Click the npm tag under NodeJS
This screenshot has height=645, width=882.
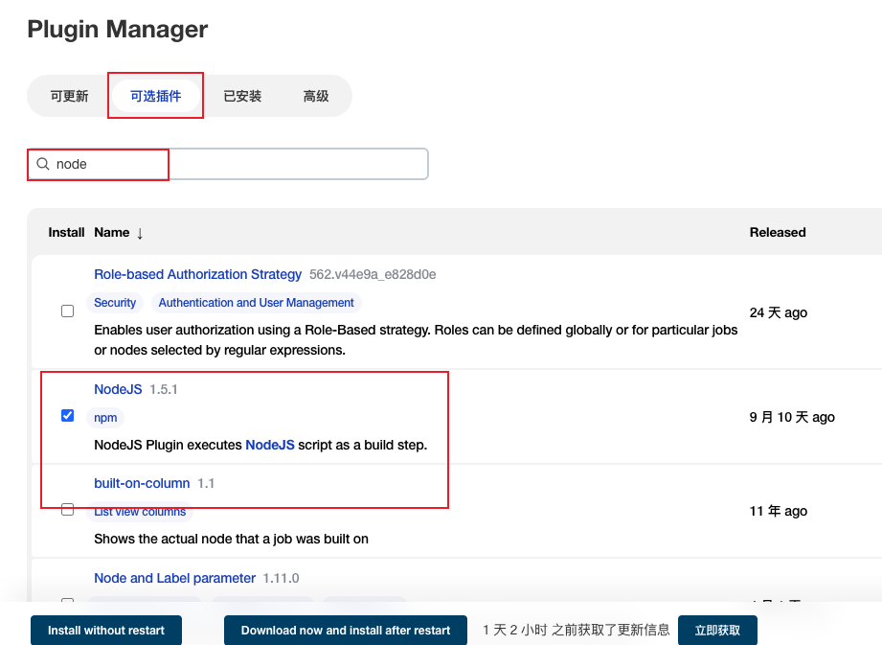pyautogui.click(x=105, y=418)
